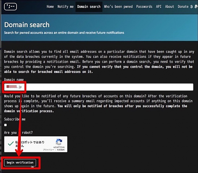198x173 pixels.
Task: Tick the Subscribe me checkbox
Action: tap(5, 125)
